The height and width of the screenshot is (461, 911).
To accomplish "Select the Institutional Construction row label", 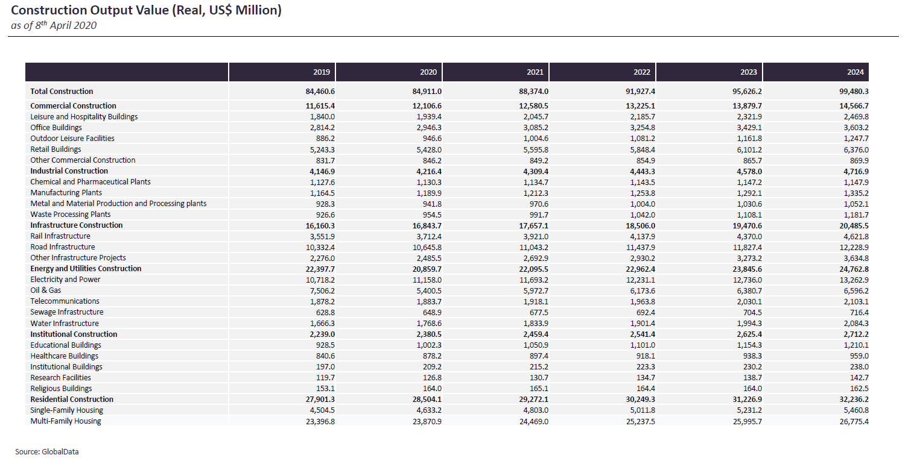I will tap(74, 334).
